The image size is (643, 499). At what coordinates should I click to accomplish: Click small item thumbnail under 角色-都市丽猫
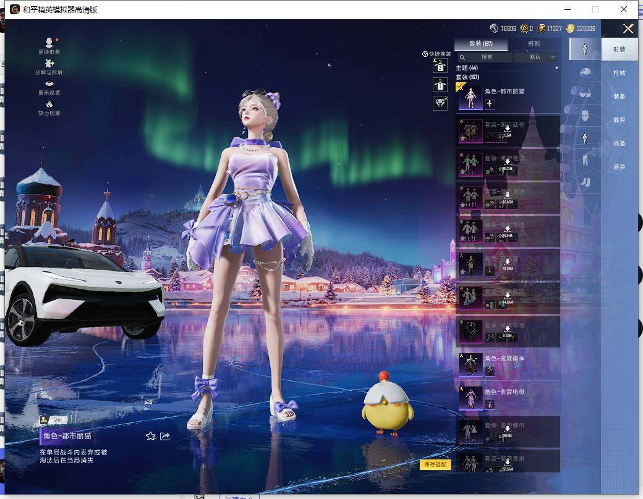pos(490,104)
